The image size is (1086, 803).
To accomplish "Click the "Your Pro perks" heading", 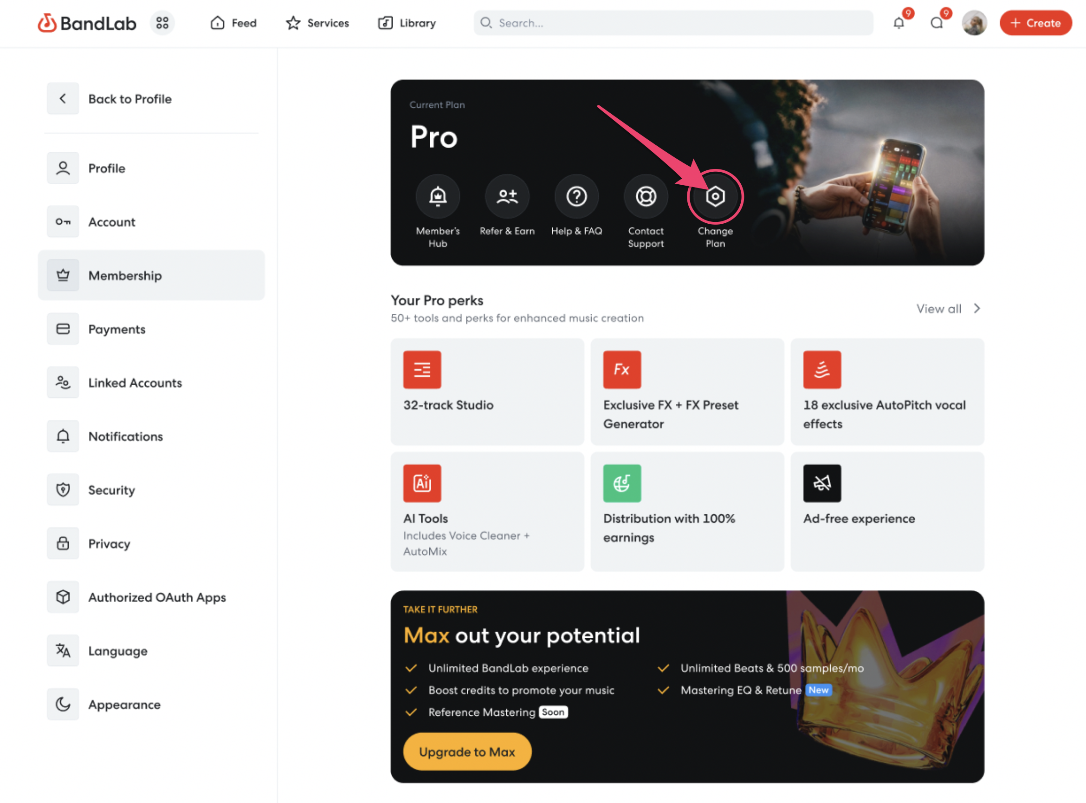I will click(437, 300).
